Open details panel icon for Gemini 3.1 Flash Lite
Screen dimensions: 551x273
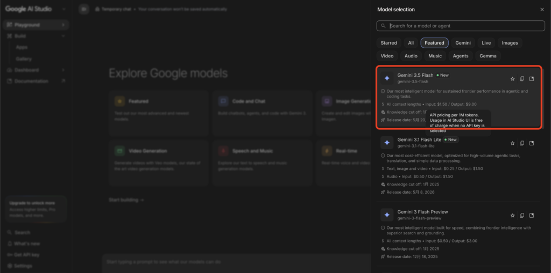tap(532, 143)
